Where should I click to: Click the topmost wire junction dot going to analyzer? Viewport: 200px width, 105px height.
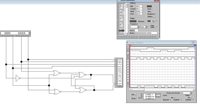pos(28,60)
